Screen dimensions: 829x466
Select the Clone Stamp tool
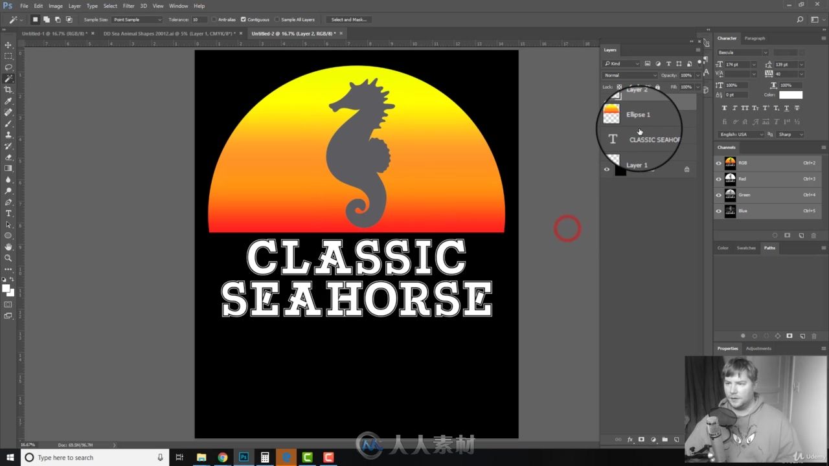8,135
